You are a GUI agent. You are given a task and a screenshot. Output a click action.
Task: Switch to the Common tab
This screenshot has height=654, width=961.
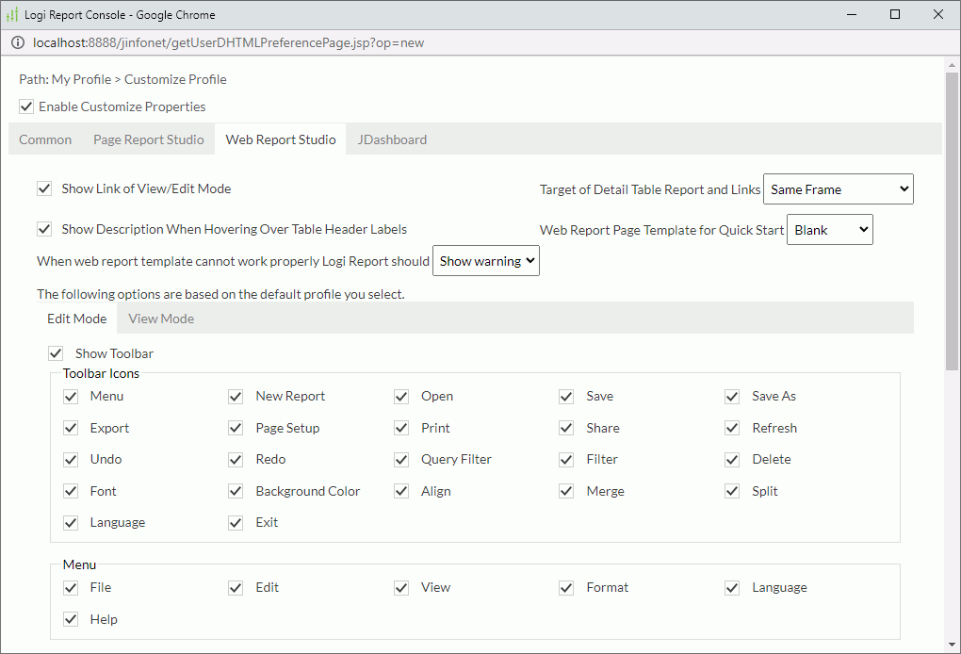[x=44, y=139]
